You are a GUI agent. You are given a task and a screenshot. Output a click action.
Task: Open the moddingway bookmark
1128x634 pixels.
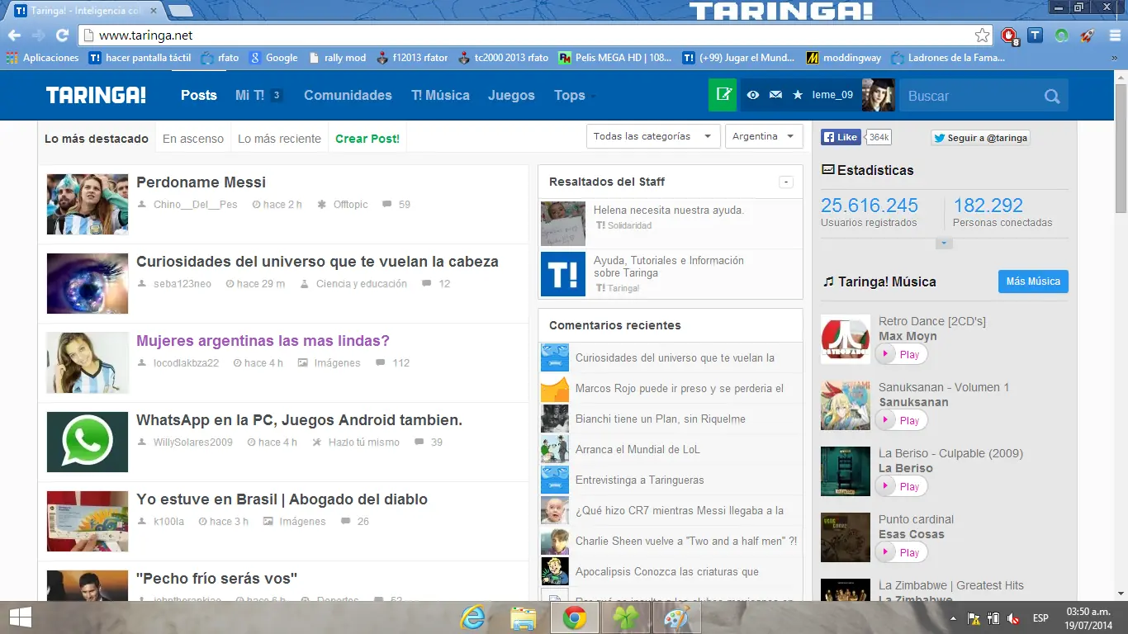[x=844, y=58]
